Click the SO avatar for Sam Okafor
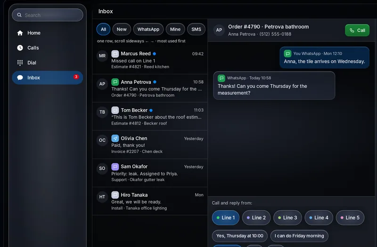 pos(102,168)
